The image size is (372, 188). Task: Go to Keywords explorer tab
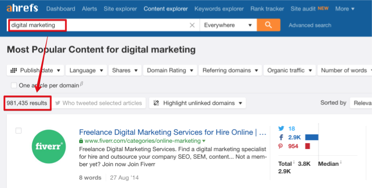219,9
